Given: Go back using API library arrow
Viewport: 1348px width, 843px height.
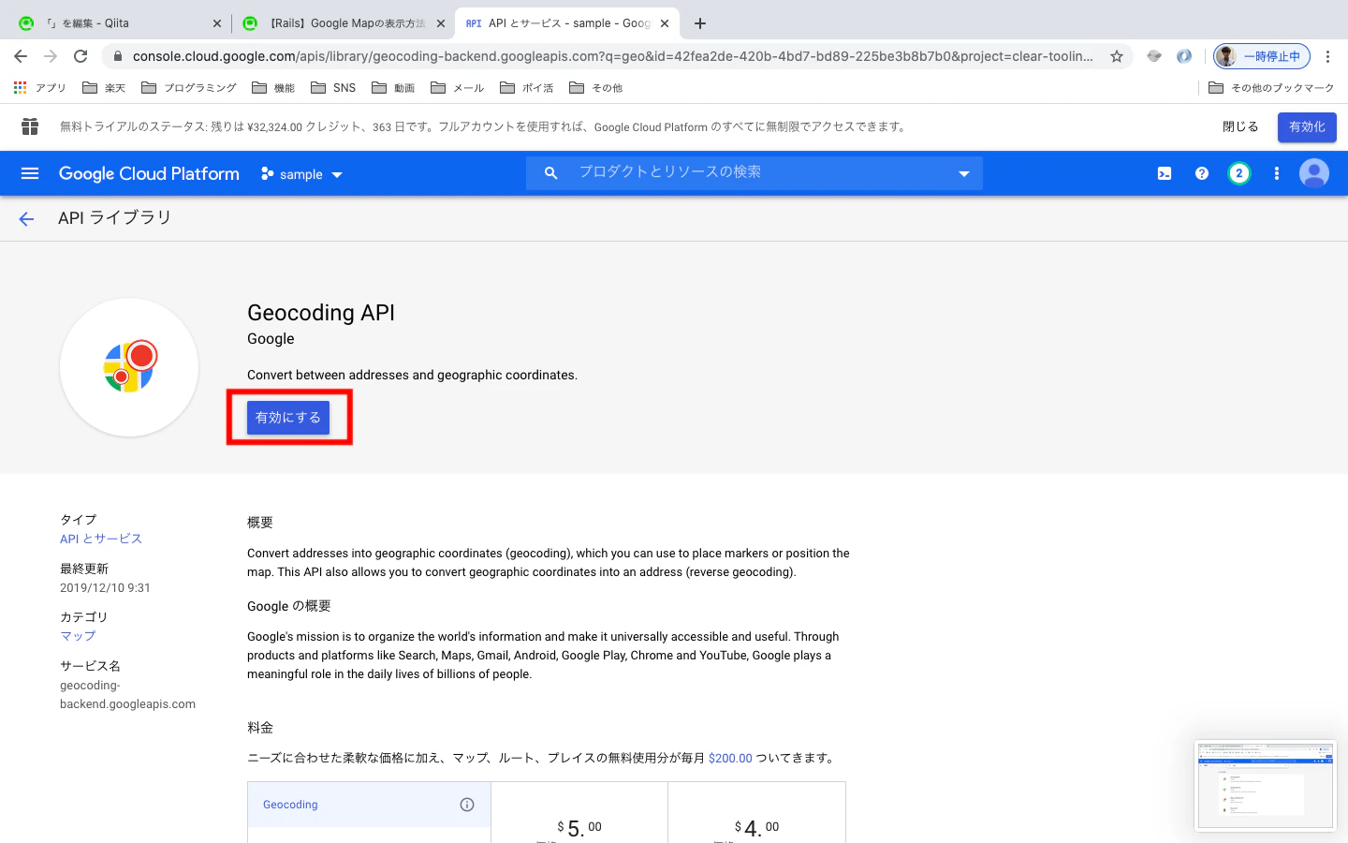Looking at the screenshot, I should coord(26,218).
